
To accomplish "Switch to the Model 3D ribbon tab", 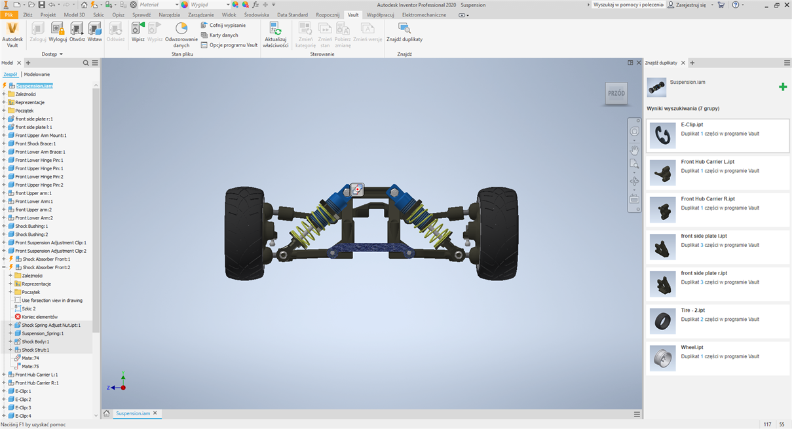I will (74, 14).
